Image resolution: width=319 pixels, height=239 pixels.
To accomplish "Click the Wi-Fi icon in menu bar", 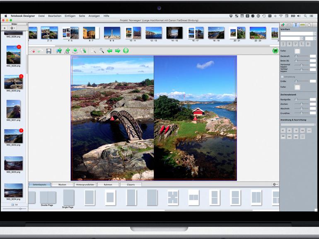I will click(281, 16).
